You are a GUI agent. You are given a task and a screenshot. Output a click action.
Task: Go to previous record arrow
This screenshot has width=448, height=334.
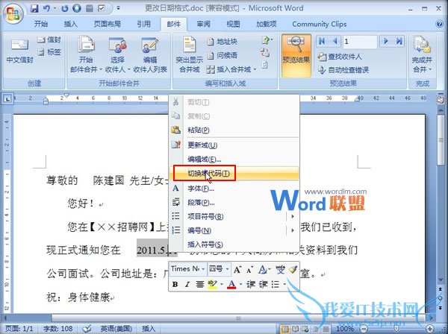coord(335,41)
